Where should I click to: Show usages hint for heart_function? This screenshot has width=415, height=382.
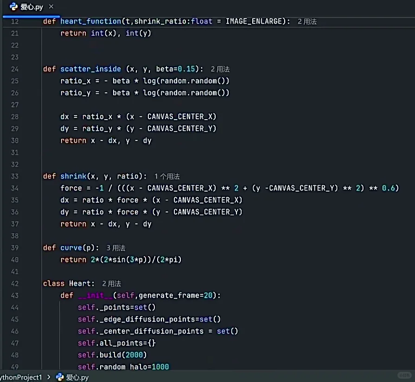point(307,21)
